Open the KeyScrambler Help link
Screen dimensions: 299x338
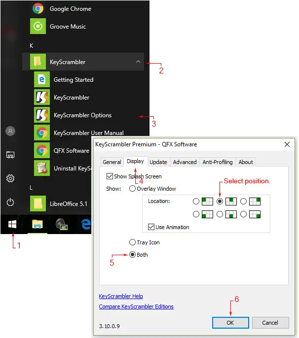(x=121, y=296)
